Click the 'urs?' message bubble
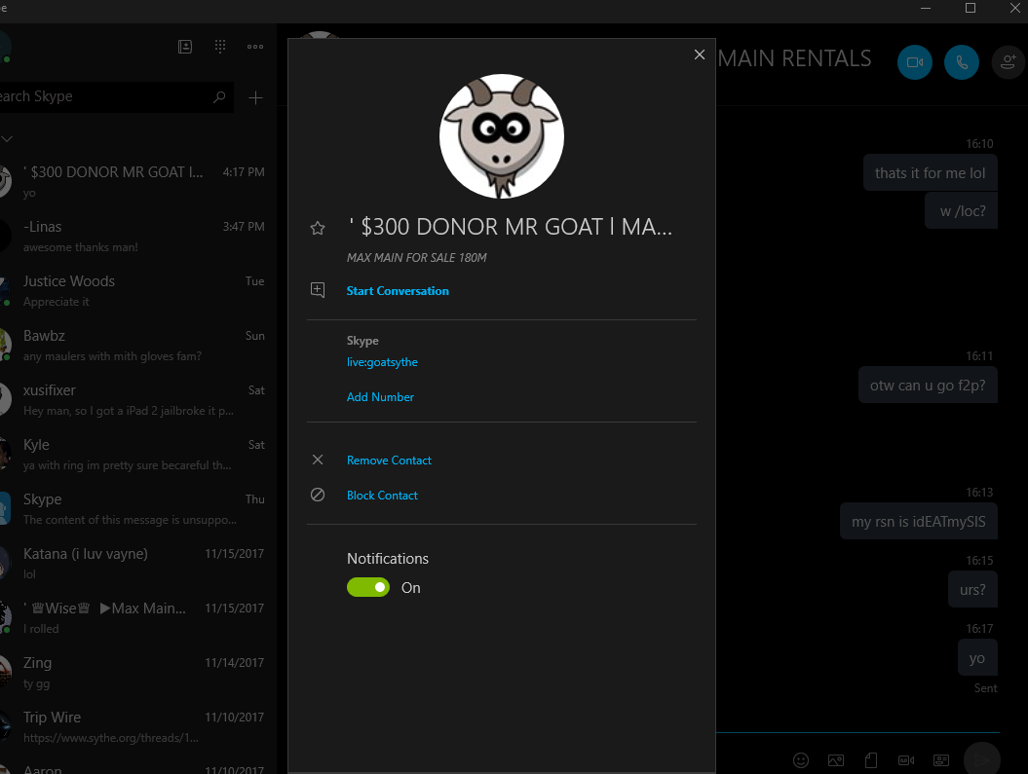Viewport: 1028px width, 774px height. (x=972, y=589)
